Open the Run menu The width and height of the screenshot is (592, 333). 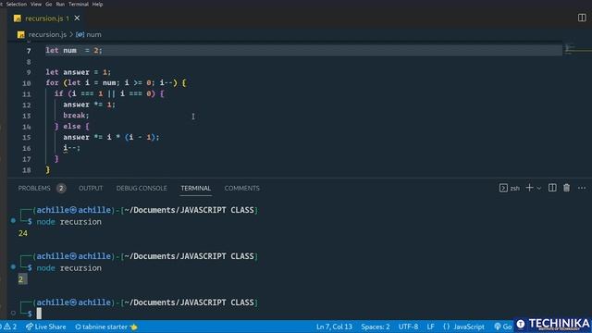(60, 4)
